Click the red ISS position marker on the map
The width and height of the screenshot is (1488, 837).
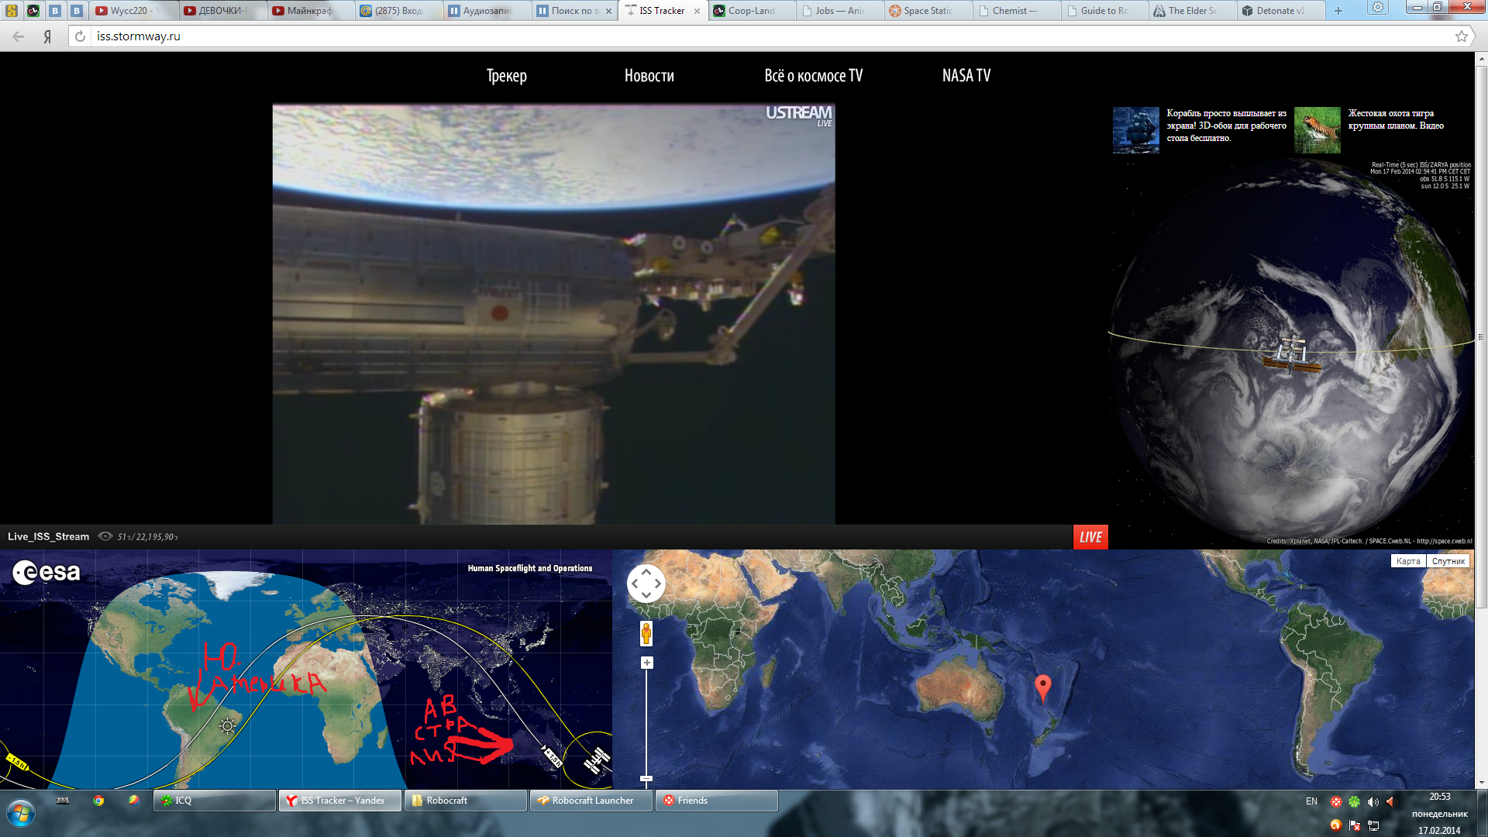pos(1043,687)
